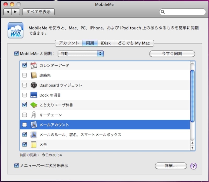Click the highlighted メールアカウント row text

point(54,125)
